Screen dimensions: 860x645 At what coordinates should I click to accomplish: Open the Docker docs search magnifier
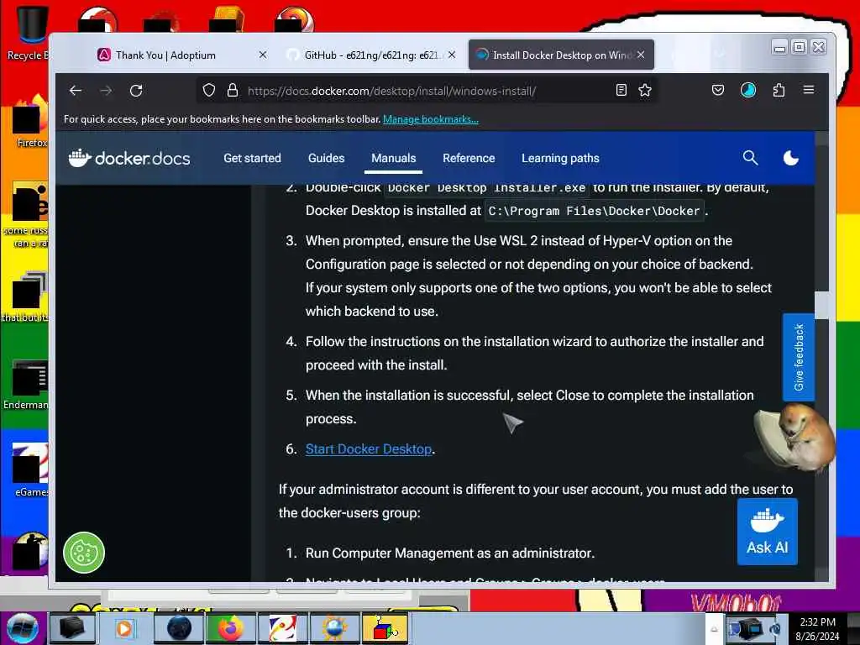tap(750, 158)
